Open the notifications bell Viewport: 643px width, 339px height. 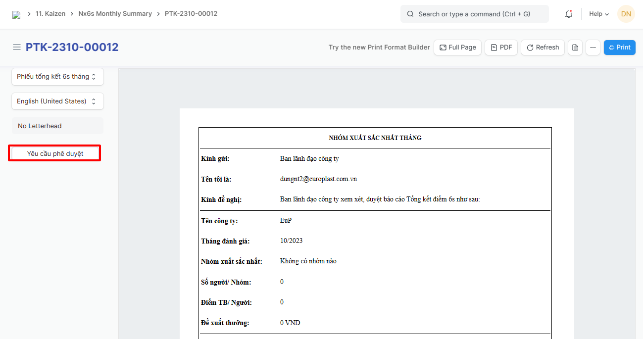pos(569,14)
